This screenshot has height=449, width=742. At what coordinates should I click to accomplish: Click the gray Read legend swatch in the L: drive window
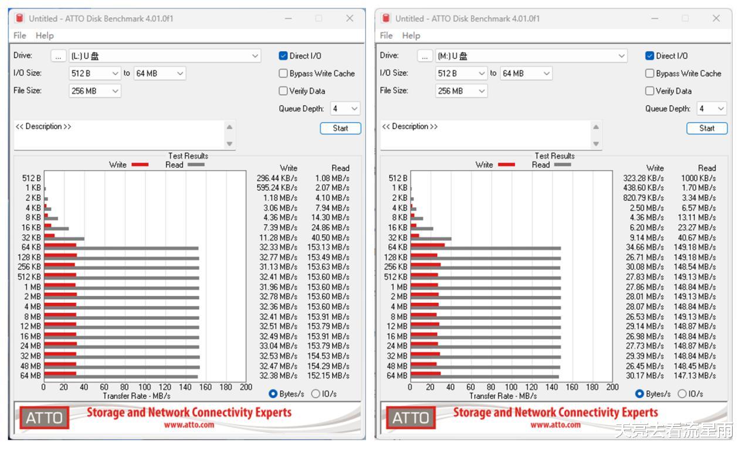(196, 165)
